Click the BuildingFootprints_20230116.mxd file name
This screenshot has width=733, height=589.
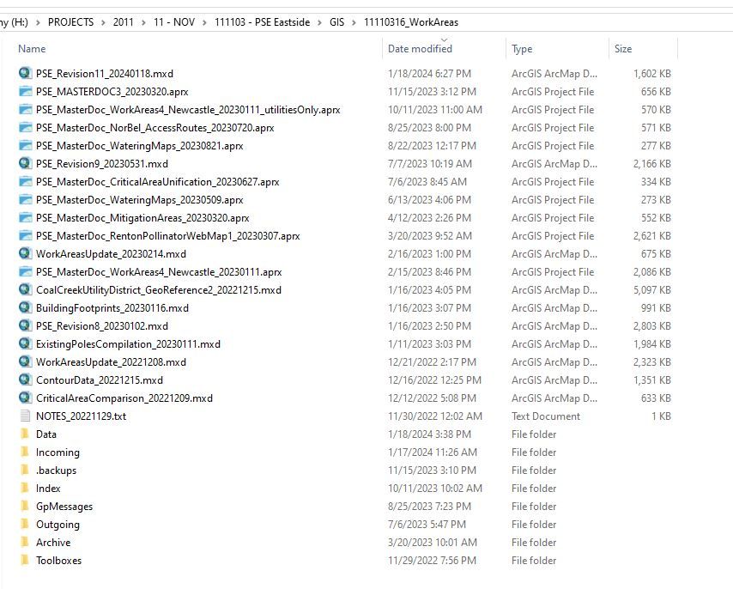click(112, 308)
